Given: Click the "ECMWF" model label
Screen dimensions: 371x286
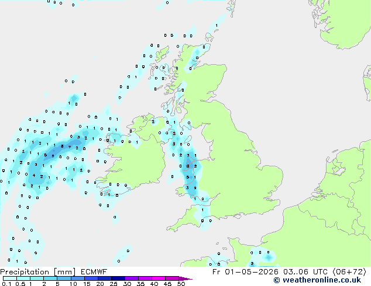Looking at the screenshot, I should click(94, 272).
